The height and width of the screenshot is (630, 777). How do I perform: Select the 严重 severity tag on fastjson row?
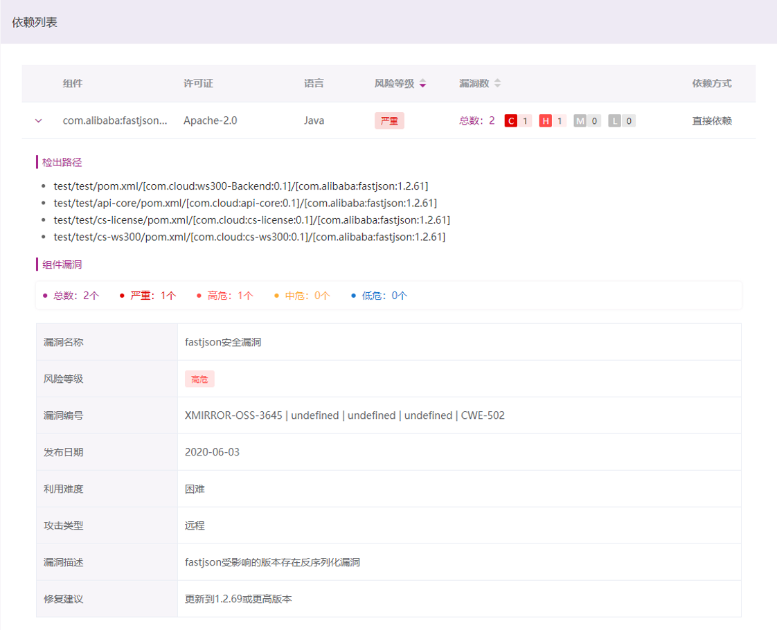click(x=389, y=120)
